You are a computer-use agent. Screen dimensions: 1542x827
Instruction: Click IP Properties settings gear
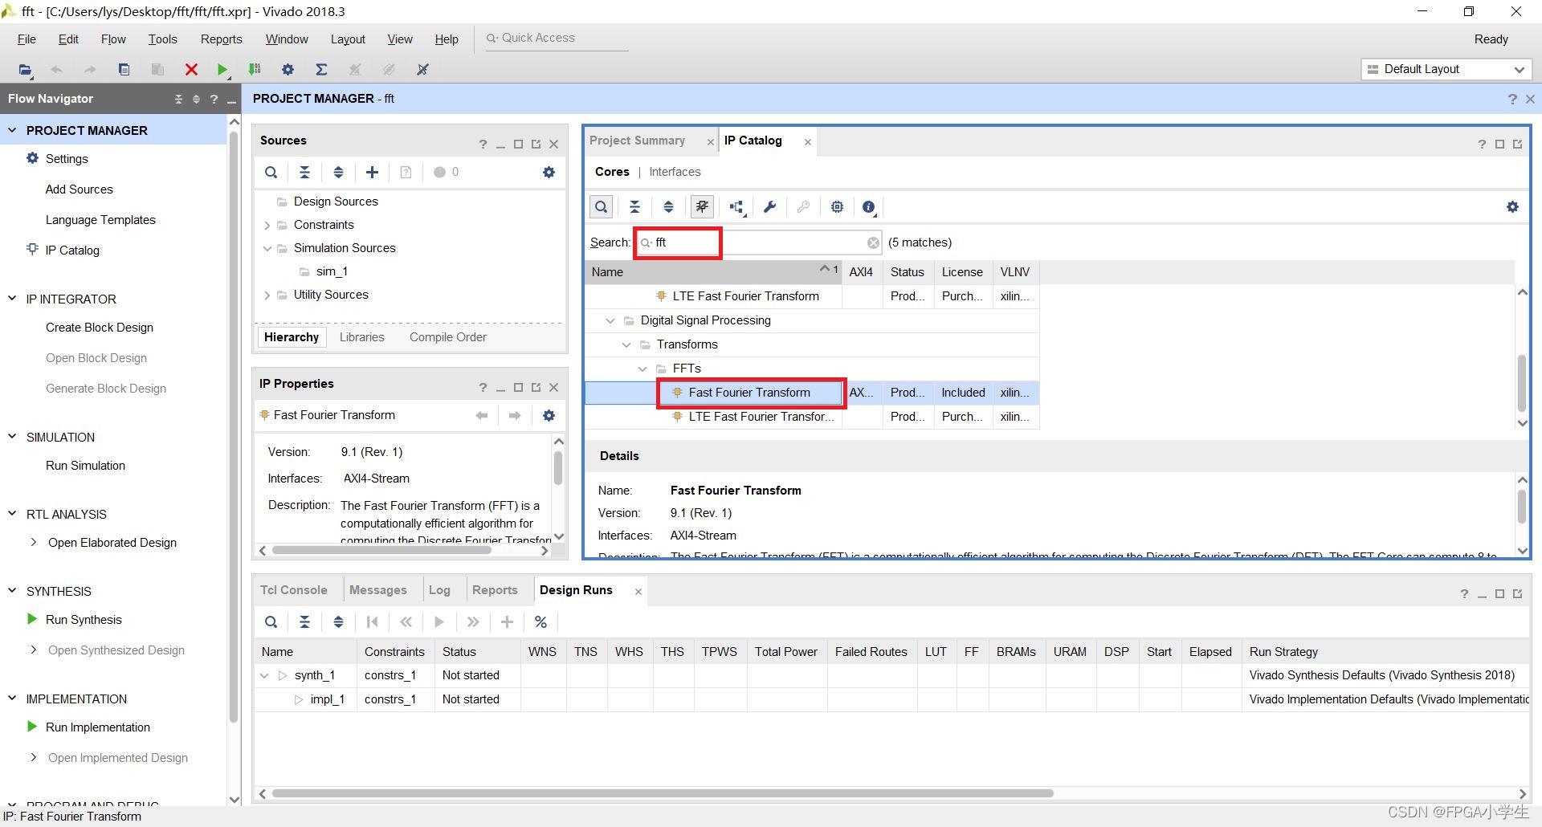coord(549,415)
